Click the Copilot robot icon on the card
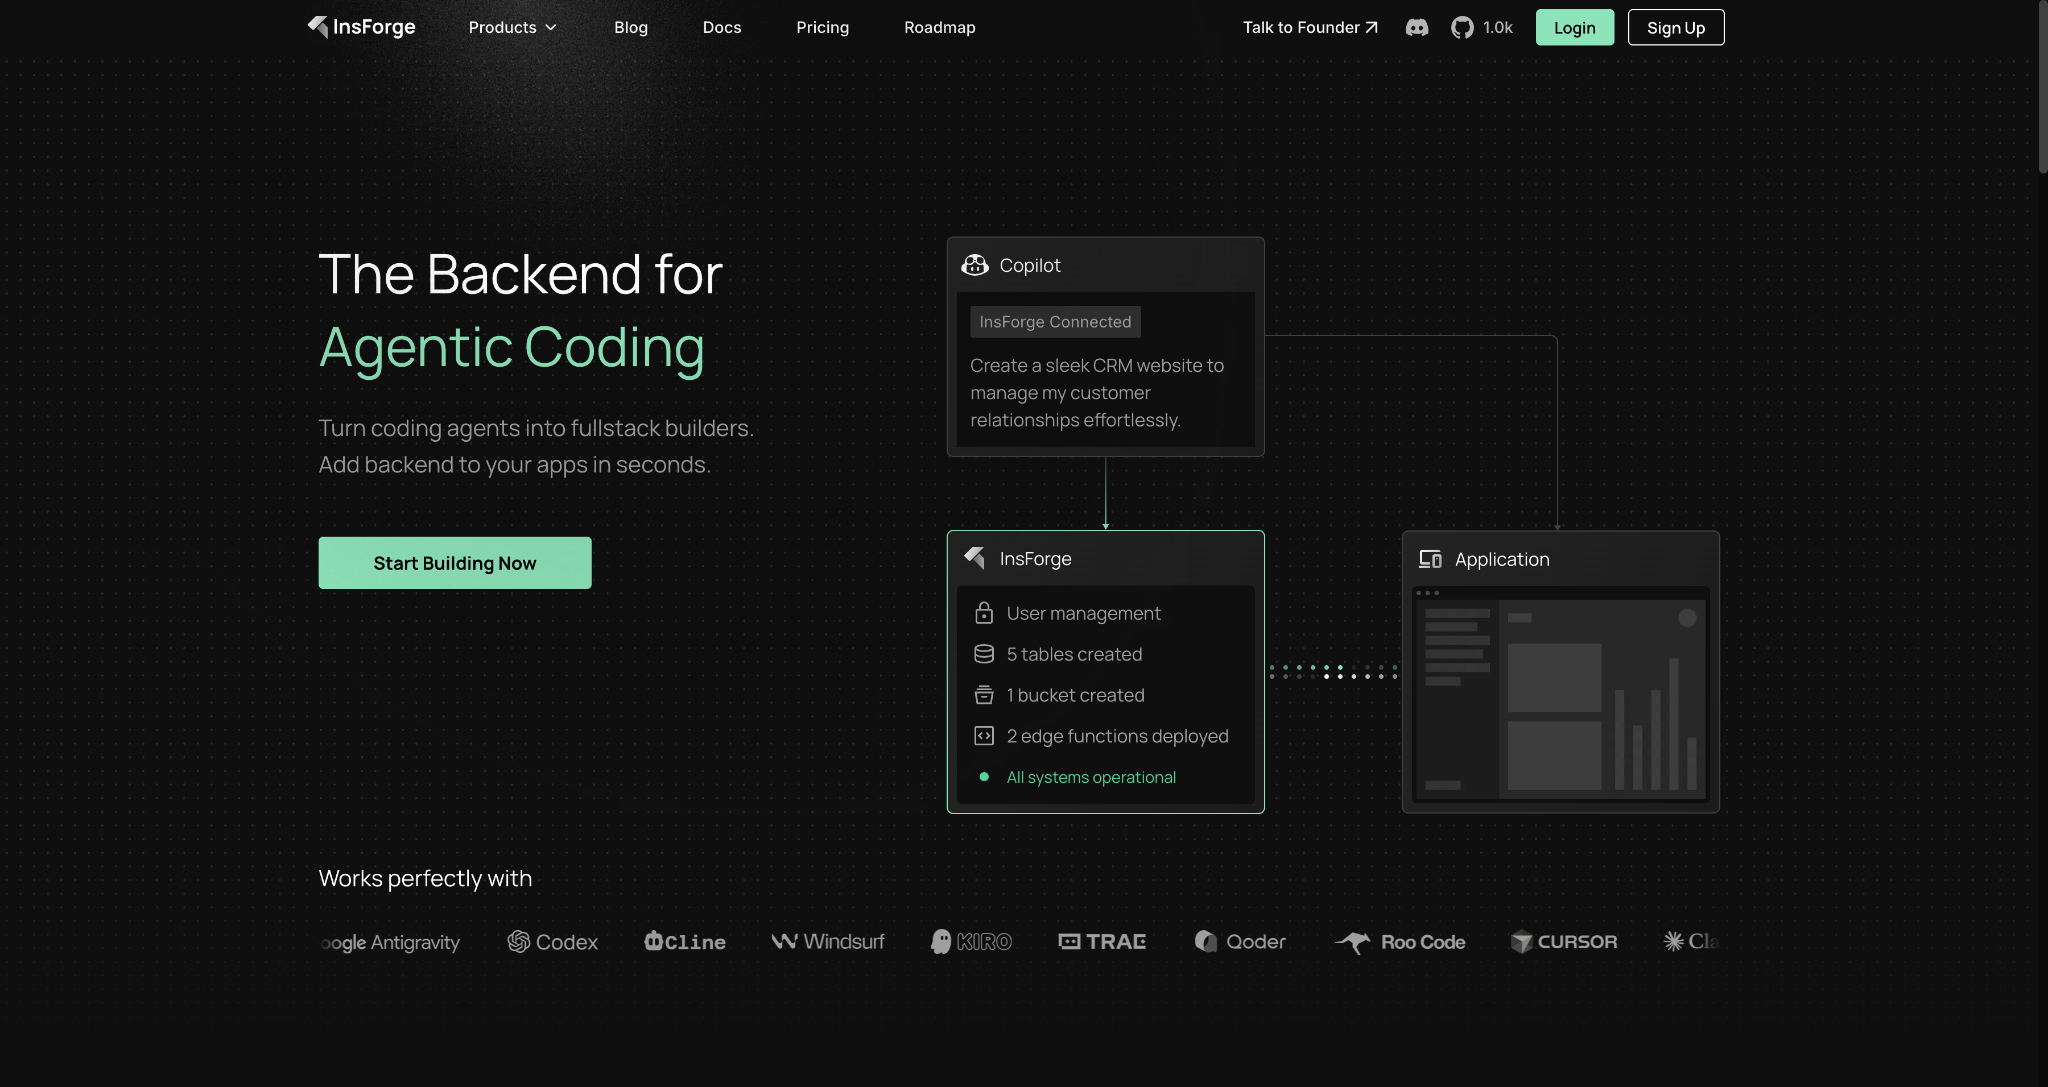Viewport: 2048px width, 1087px height. pos(975,264)
